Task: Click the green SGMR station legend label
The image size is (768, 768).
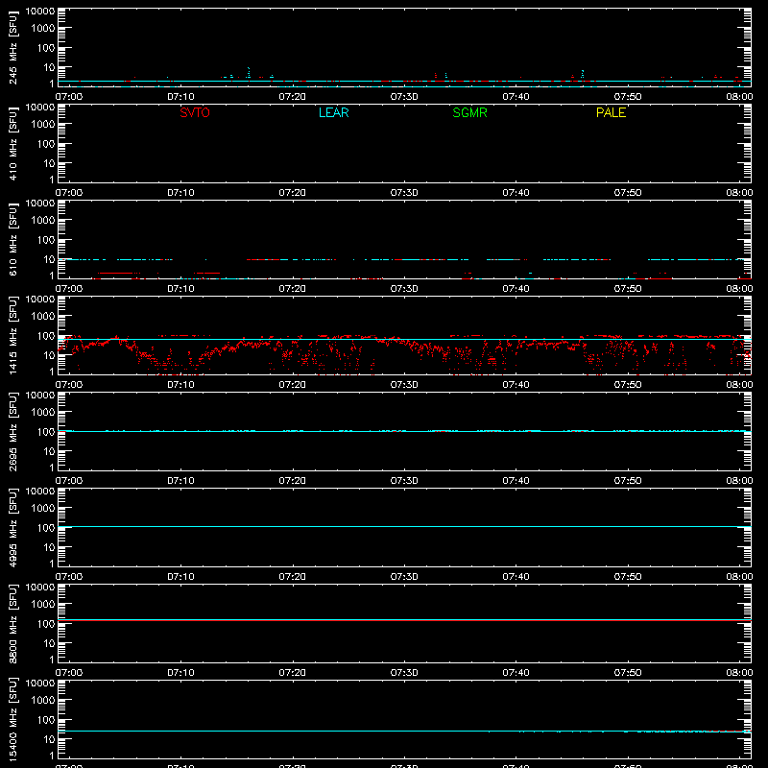Action: click(469, 112)
